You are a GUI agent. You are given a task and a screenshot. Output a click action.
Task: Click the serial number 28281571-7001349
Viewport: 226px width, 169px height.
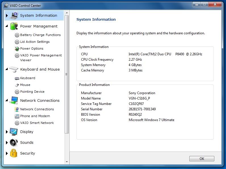[x=142, y=109]
